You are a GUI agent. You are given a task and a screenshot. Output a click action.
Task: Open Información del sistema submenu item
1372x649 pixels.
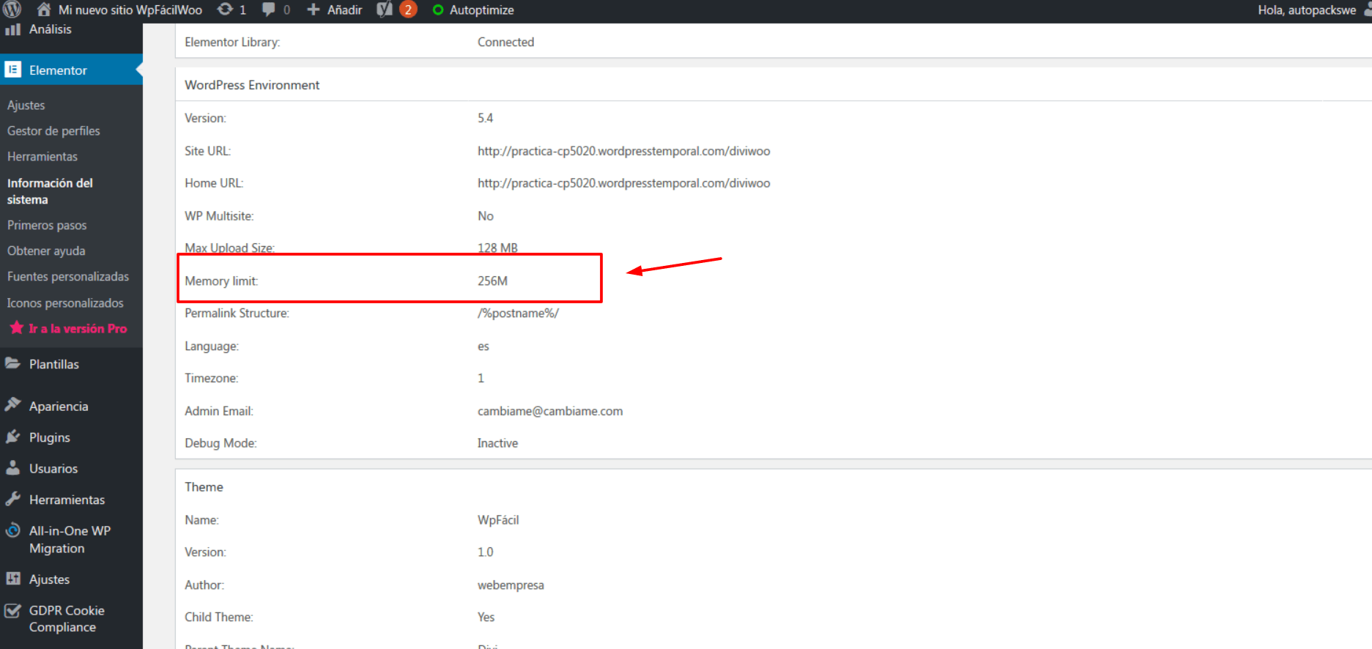(50, 191)
